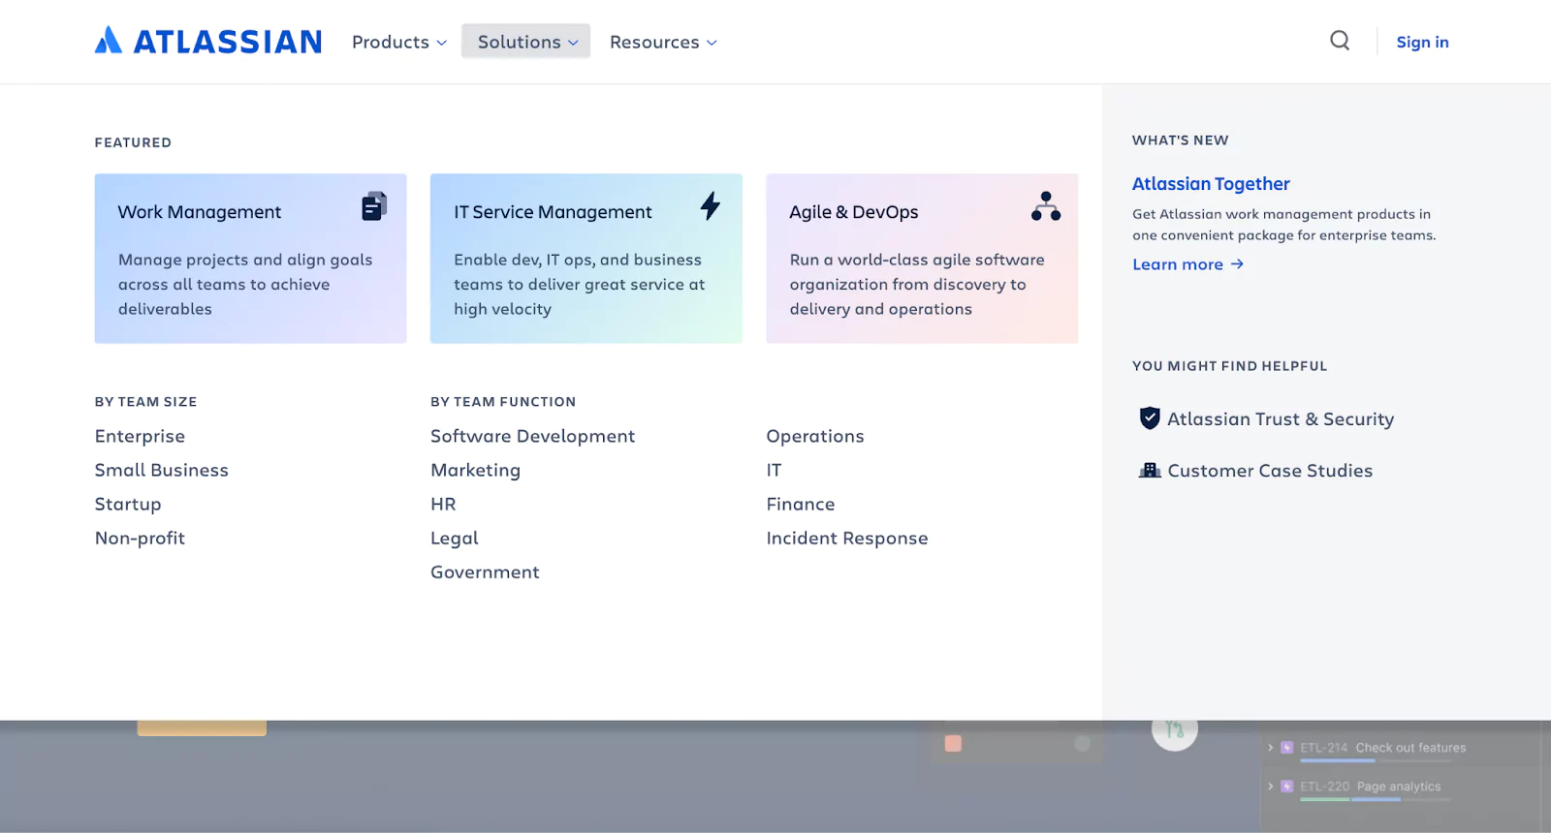Click the Atlassian logo

208,41
